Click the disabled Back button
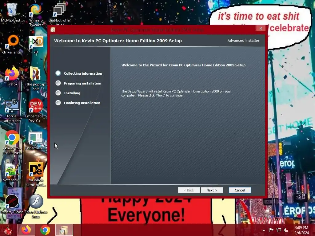The width and height of the screenshot is (315, 236). coord(189,190)
